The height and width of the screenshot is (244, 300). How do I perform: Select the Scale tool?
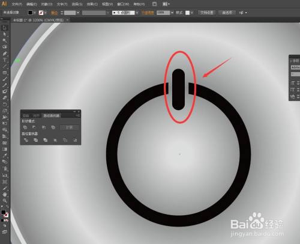(5, 111)
